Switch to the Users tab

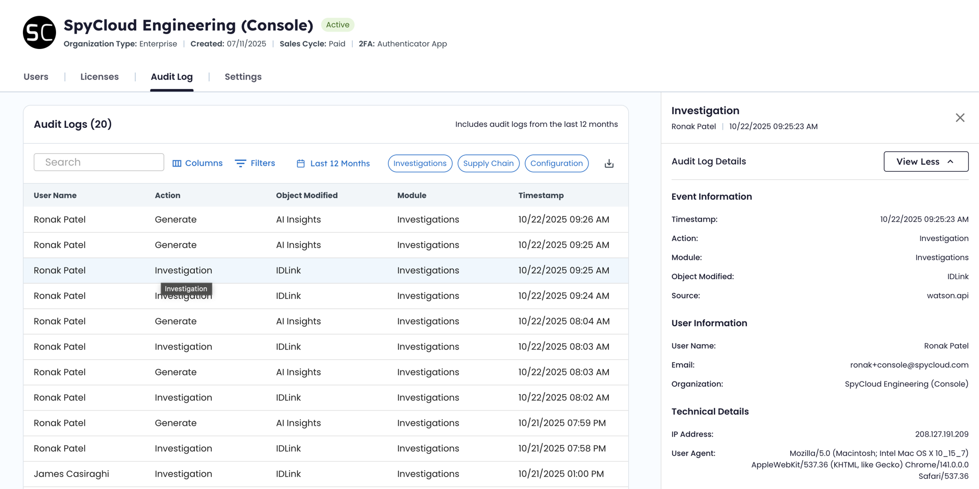coord(36,77)
